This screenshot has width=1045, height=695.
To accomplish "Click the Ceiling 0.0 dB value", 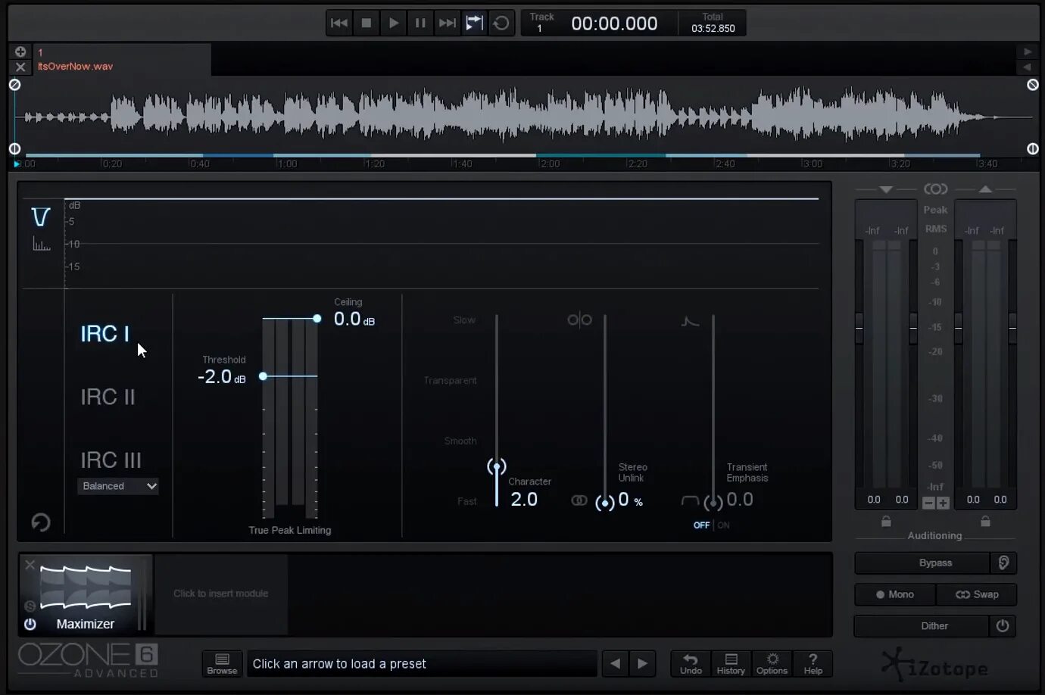I will coord(354,319).
